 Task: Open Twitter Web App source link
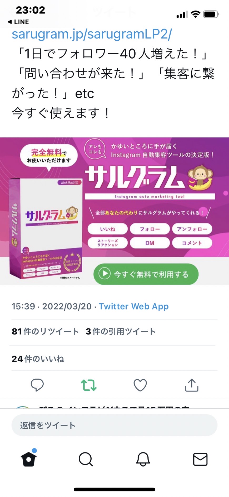click(134, 306)
